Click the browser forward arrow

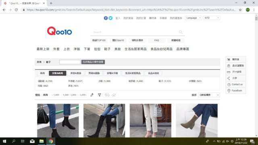[10, 10]
